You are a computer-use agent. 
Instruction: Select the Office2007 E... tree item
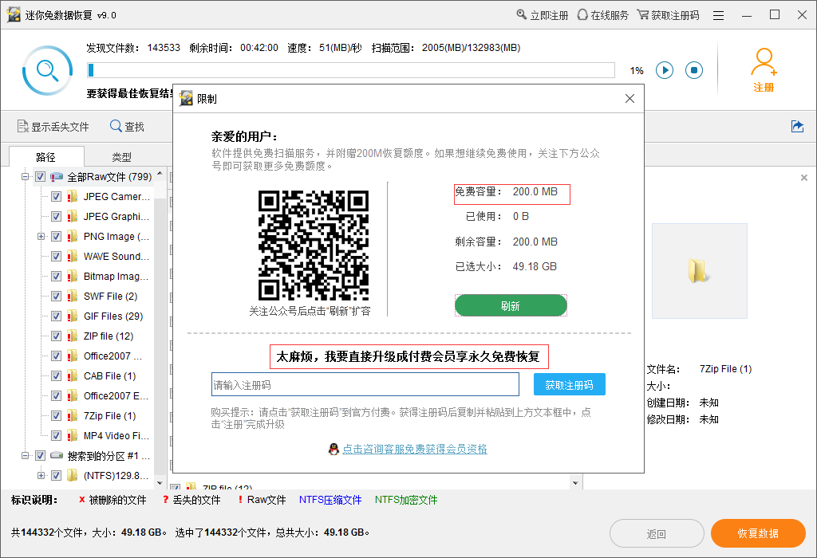tap(116, 395)
